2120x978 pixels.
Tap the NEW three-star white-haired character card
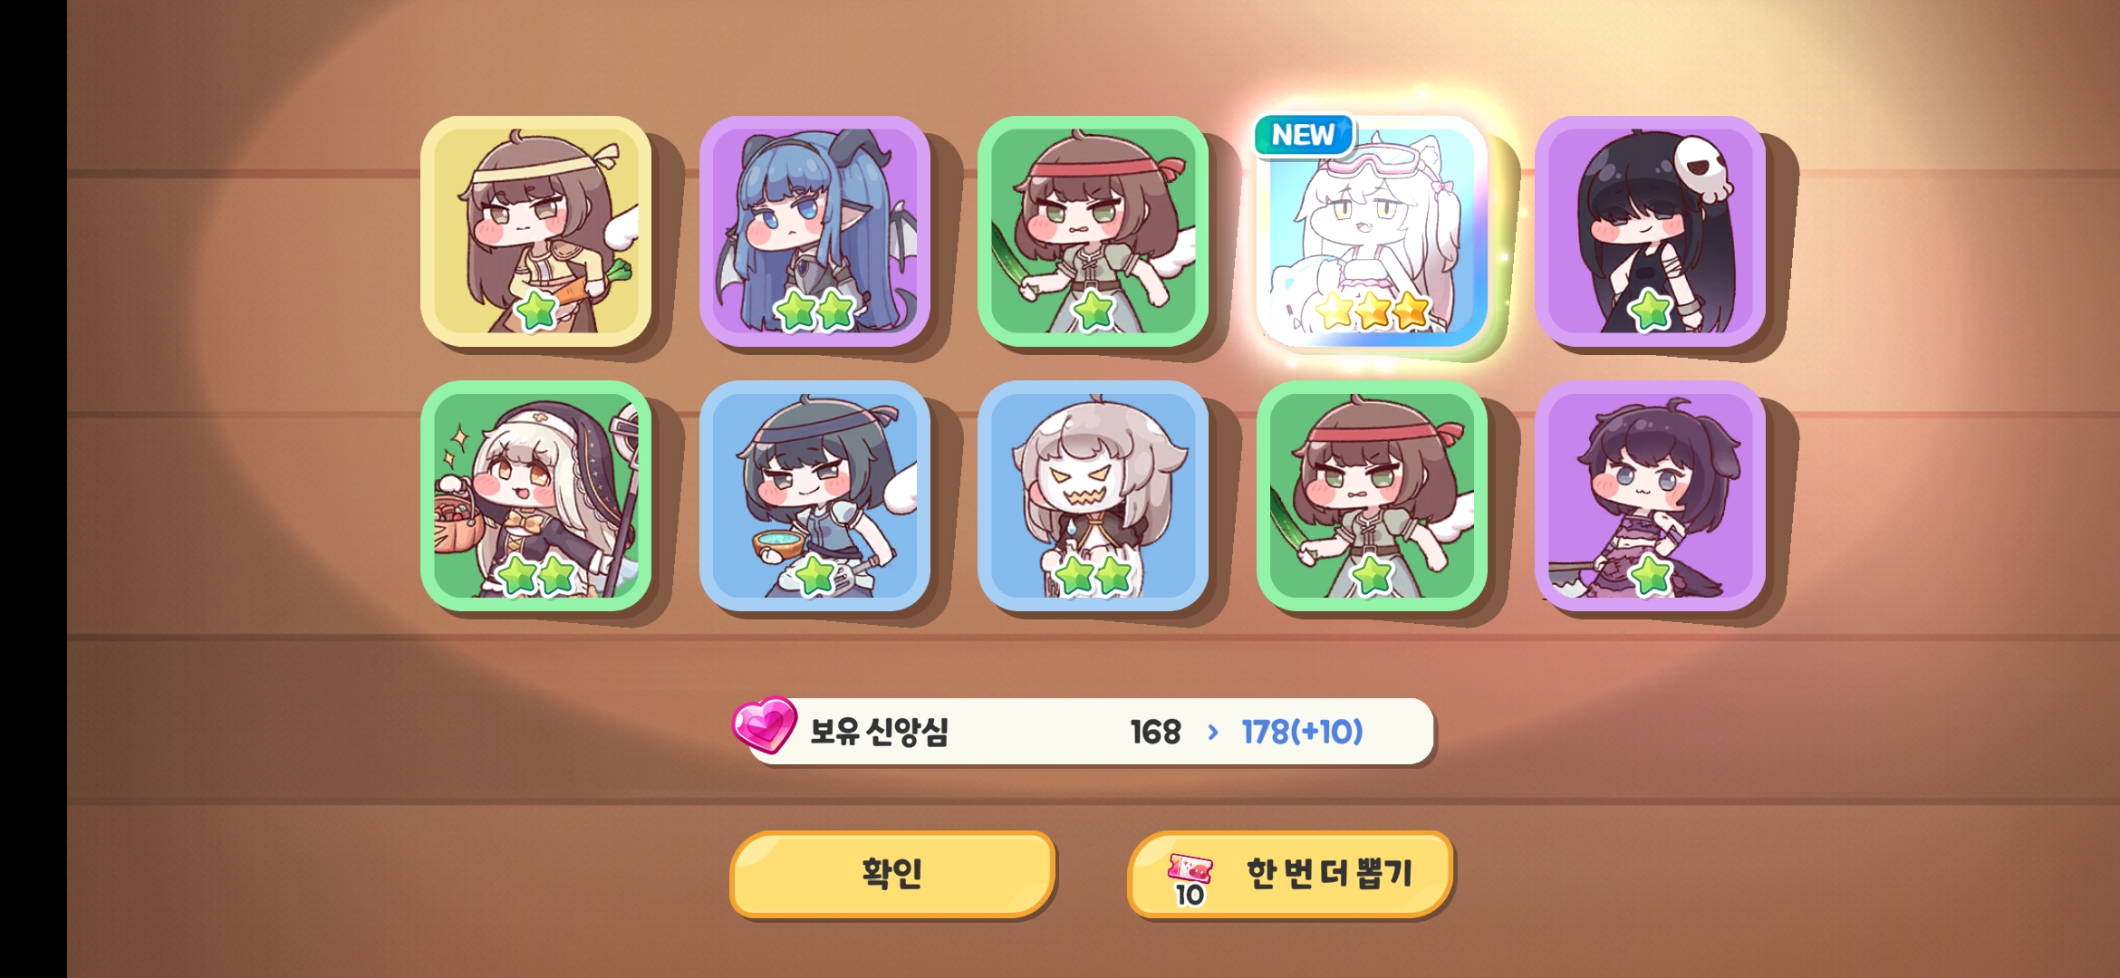pyautogui.click(x=1372, y=231)
